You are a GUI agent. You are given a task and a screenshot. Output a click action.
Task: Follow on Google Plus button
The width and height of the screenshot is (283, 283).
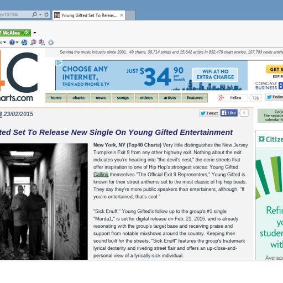(233, 98)
